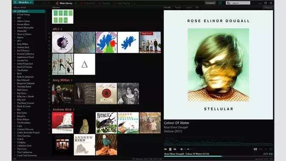286x161 pixels.
Task: Click the Playing button at top right
Action: point(268,8)
